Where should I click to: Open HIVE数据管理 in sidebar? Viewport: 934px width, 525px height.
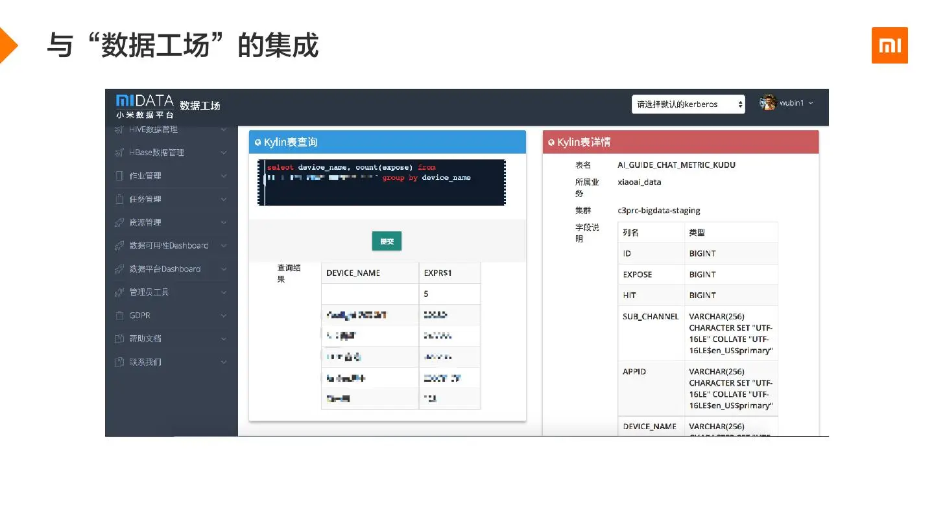(x=153, y=130)
